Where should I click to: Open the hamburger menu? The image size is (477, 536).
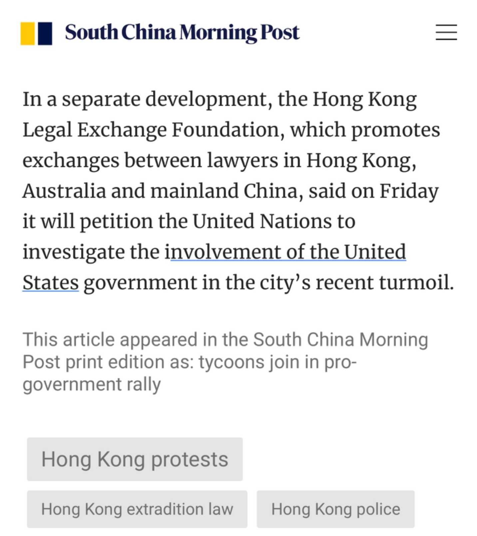tap(446, 32)
